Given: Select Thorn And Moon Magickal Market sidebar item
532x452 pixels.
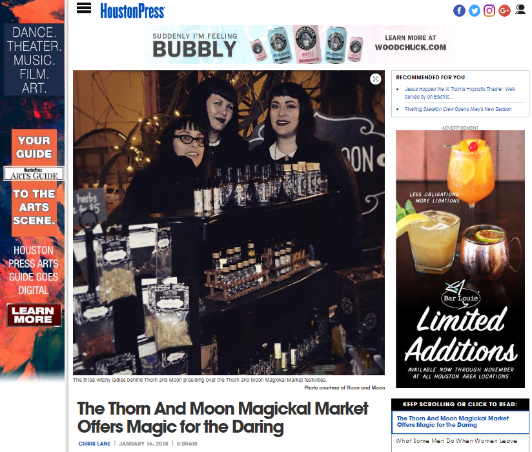Looking at the screenshot, I should tap(460, 422).
